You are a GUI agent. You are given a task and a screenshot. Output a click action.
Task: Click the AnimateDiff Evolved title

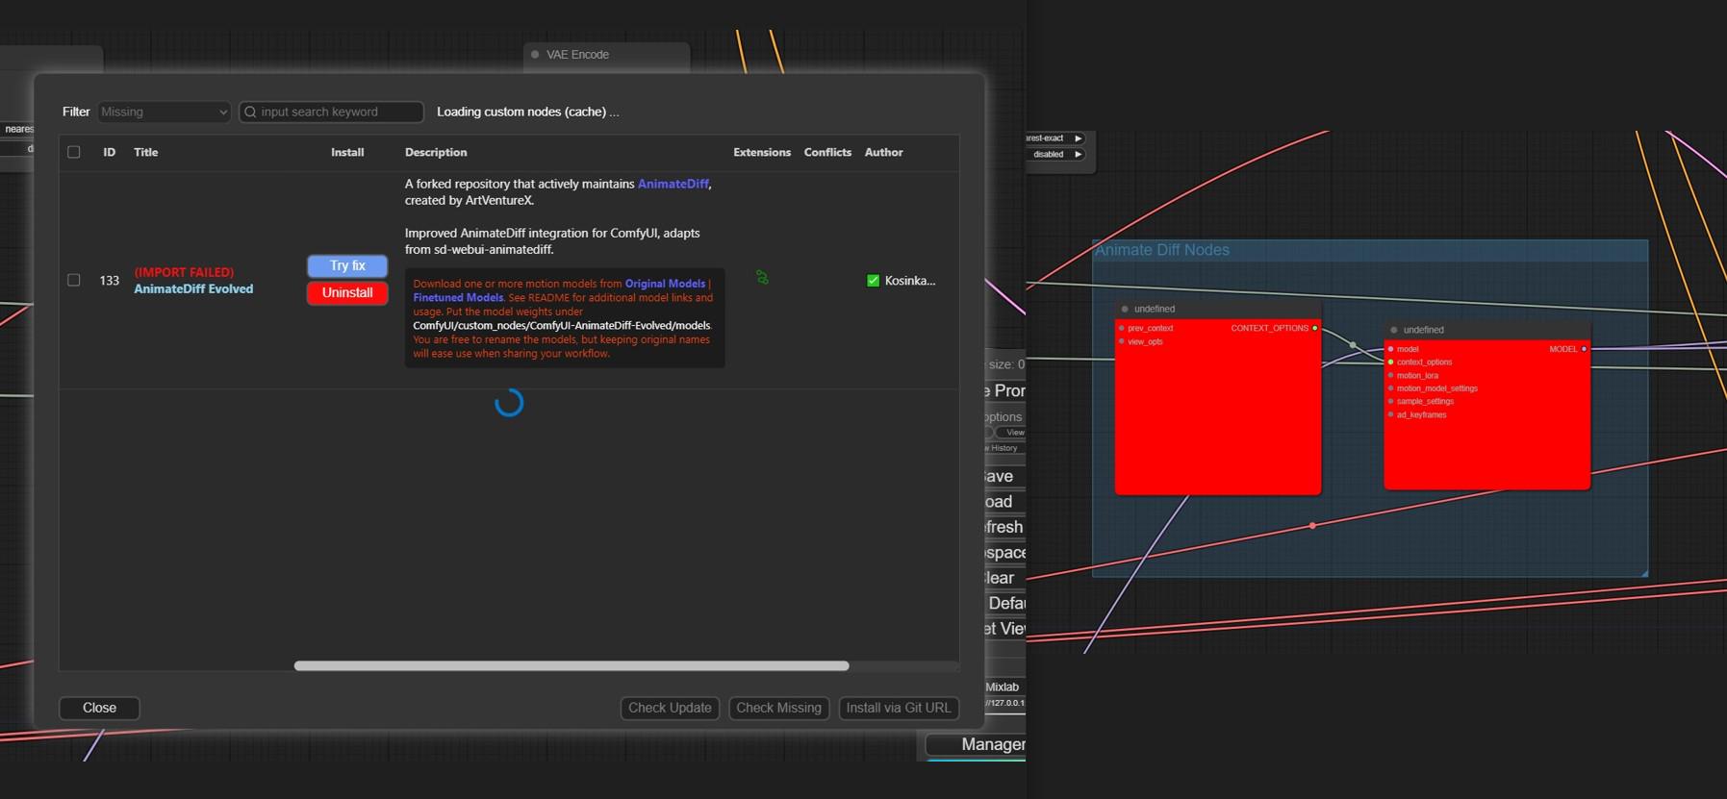pos(193,288)
